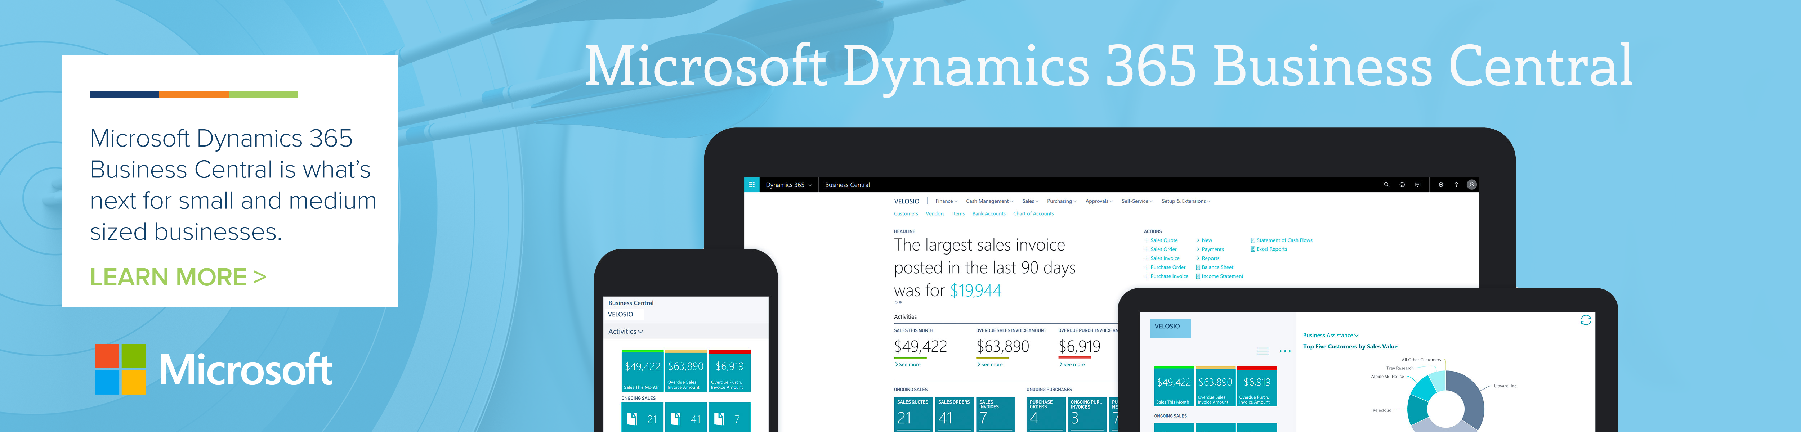
Task: Click the user profile avatar
Action: coord(1472,185)
